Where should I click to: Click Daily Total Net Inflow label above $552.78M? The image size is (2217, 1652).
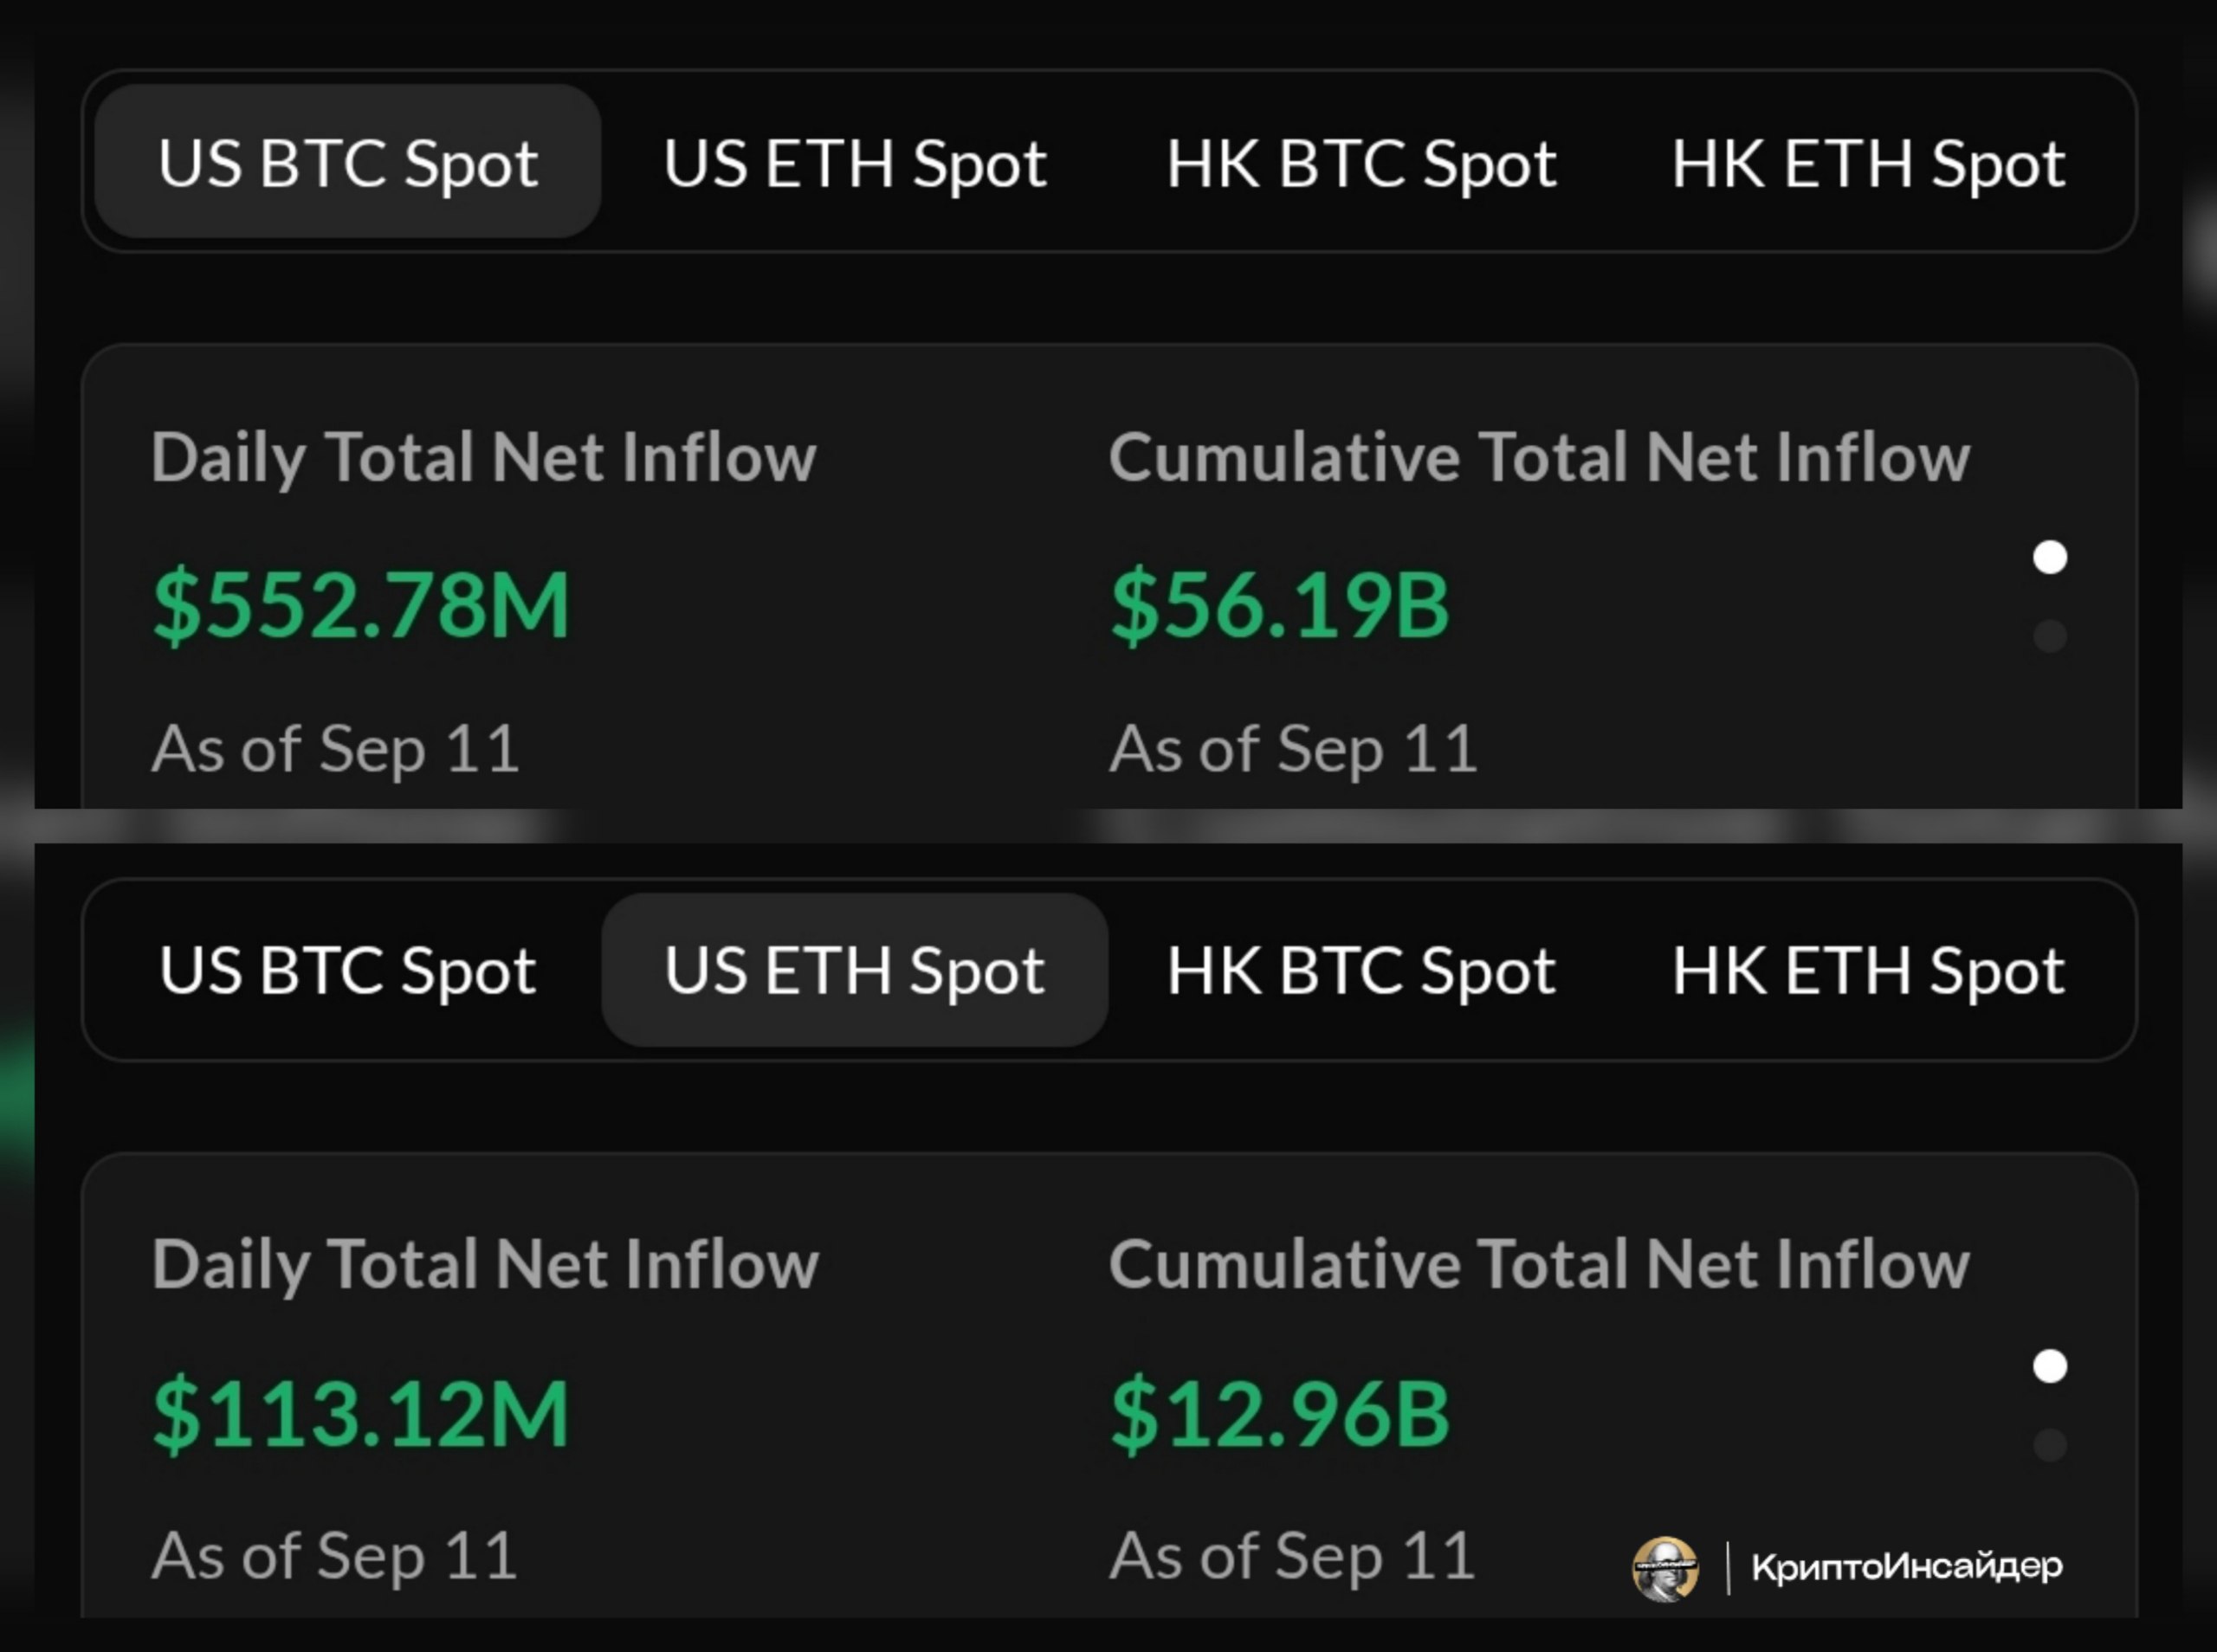(x=484, y=458)
